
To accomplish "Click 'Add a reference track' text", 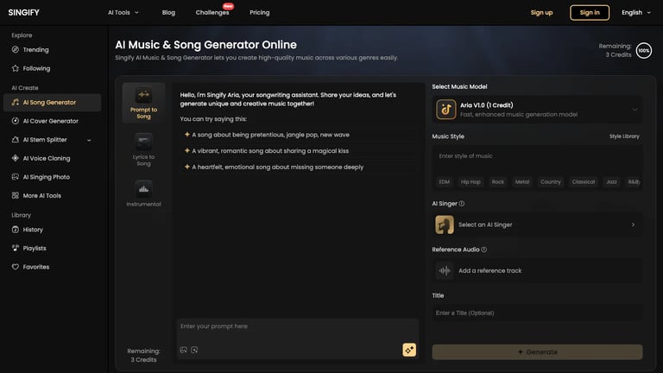I will [490, 270].
